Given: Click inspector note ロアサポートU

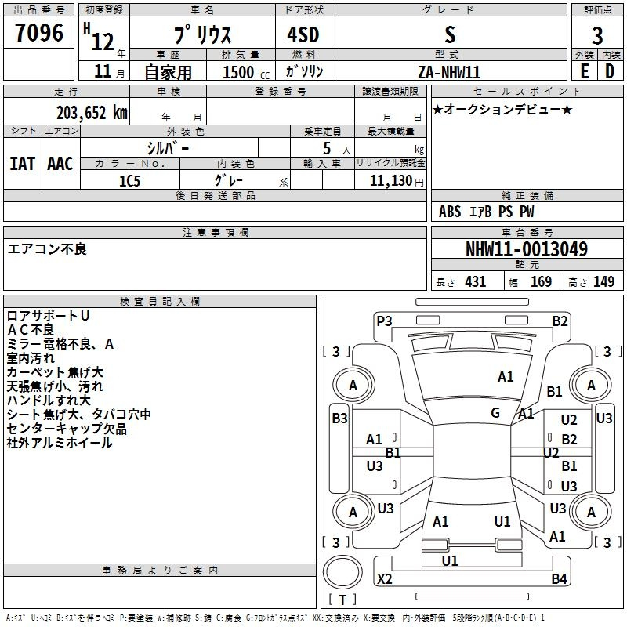Looking at the screenshot, I should [x=48, y=316].
